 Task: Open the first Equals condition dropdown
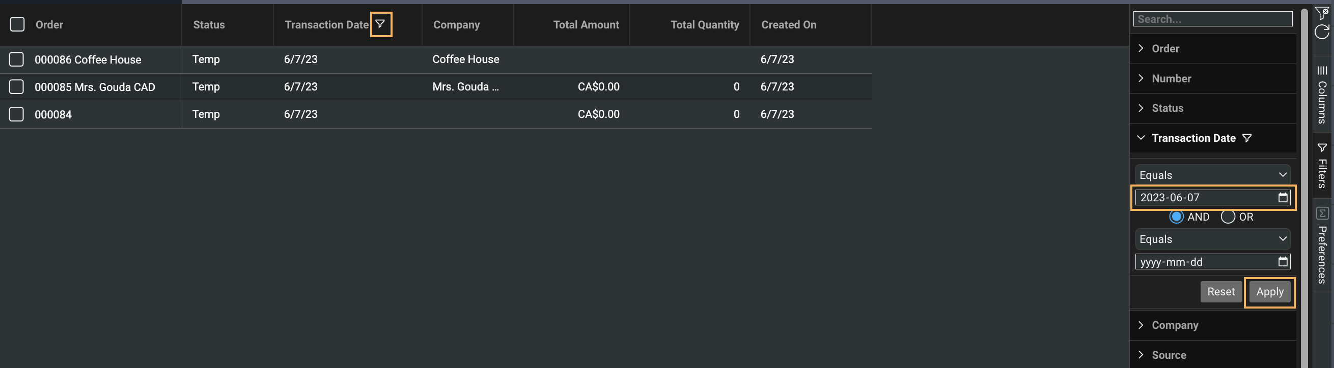click(1212, 175)
